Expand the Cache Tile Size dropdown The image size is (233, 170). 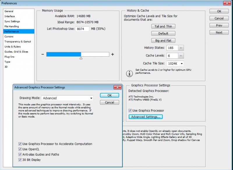pos(175,64)
